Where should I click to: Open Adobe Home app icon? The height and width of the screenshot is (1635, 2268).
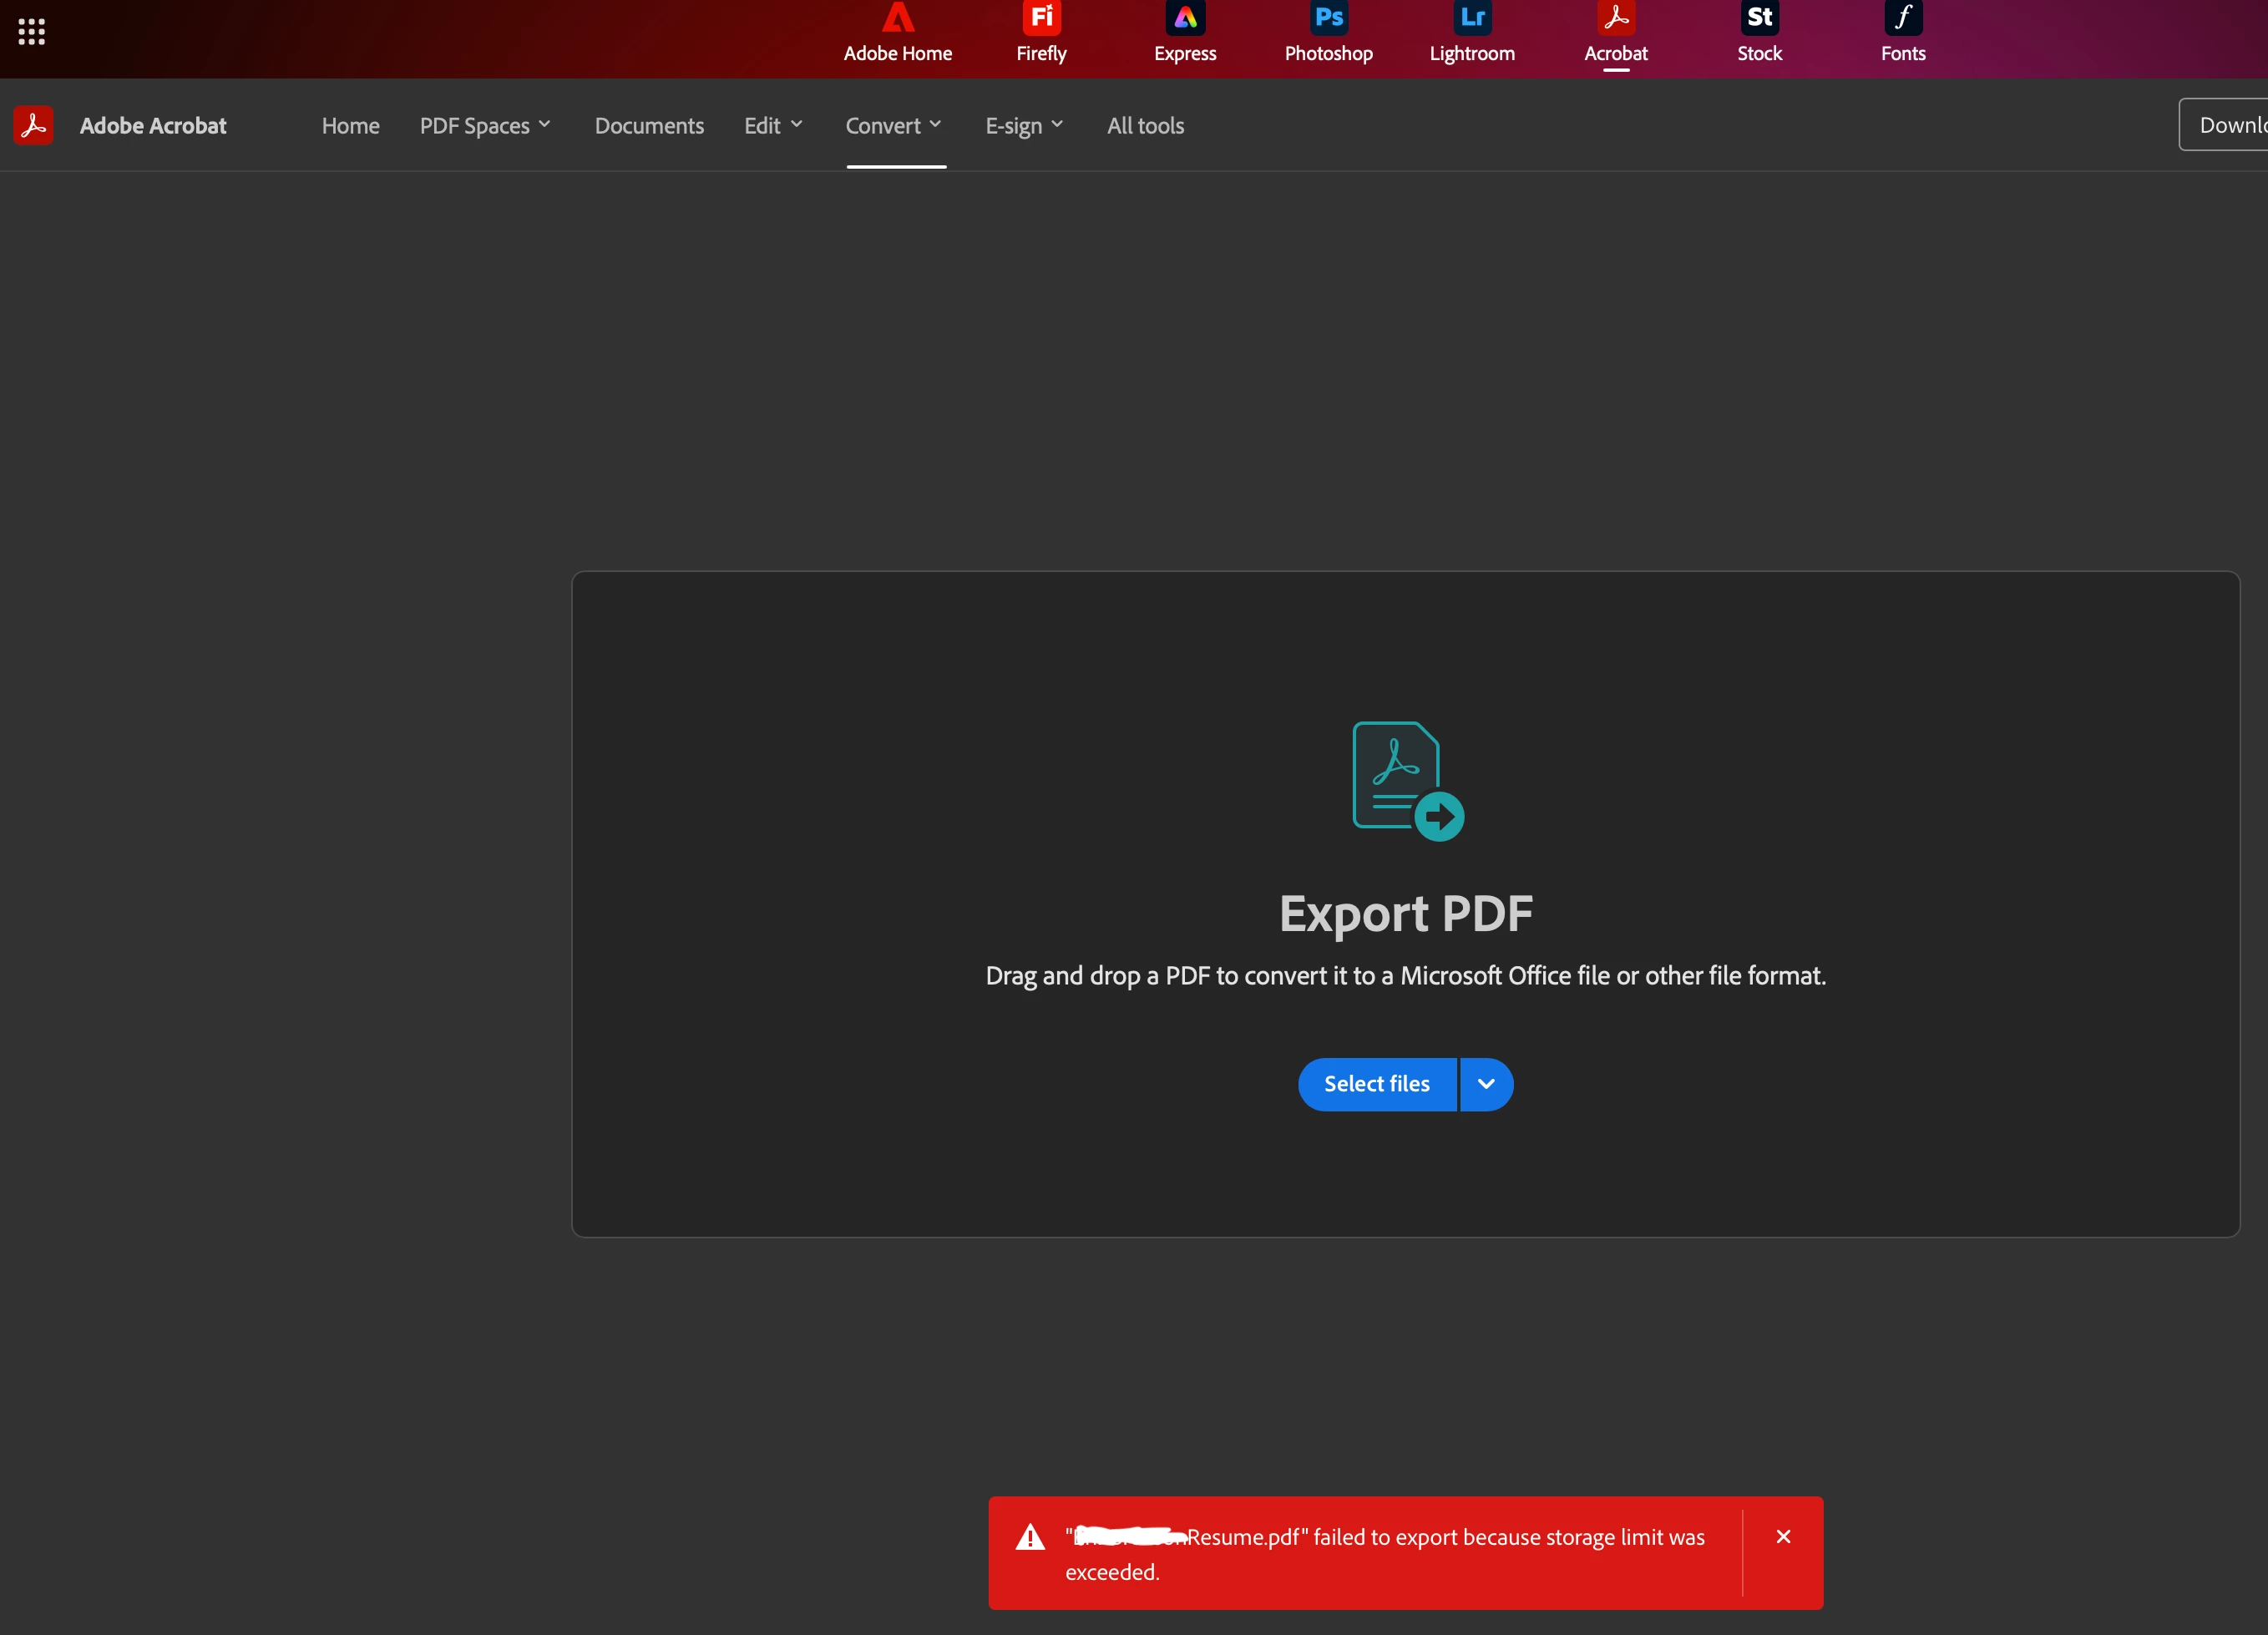point(897,32)
